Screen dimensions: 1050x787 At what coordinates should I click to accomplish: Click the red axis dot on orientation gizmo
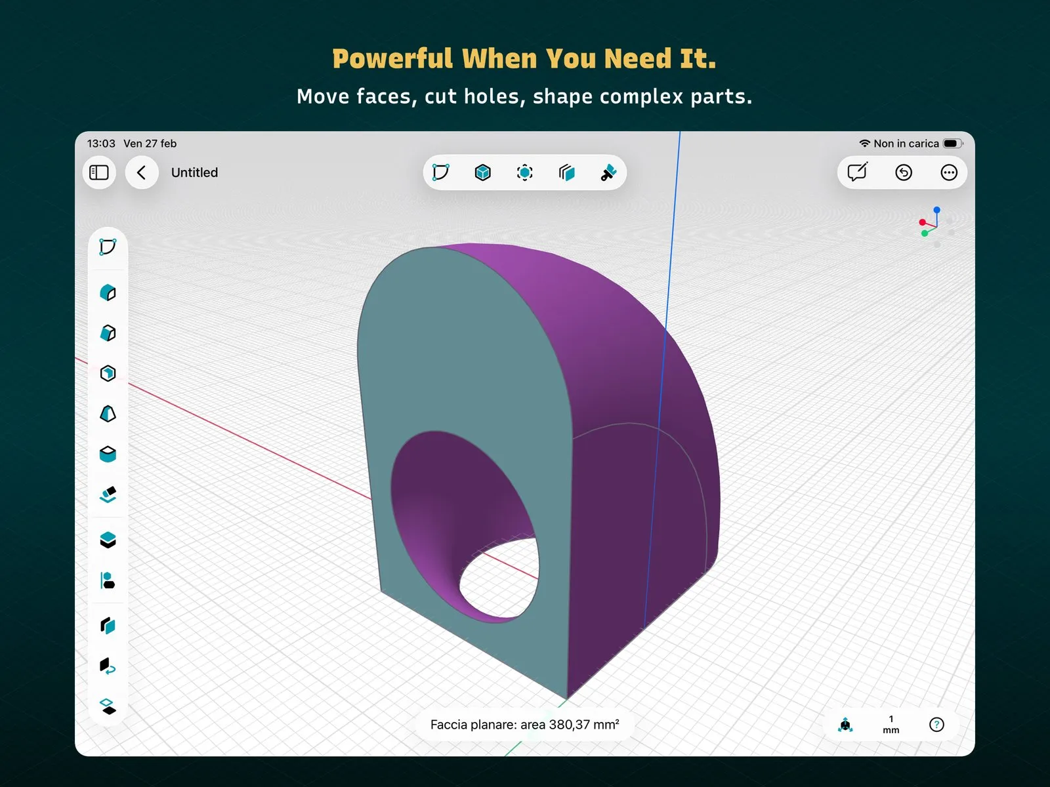tap(923, 222)
